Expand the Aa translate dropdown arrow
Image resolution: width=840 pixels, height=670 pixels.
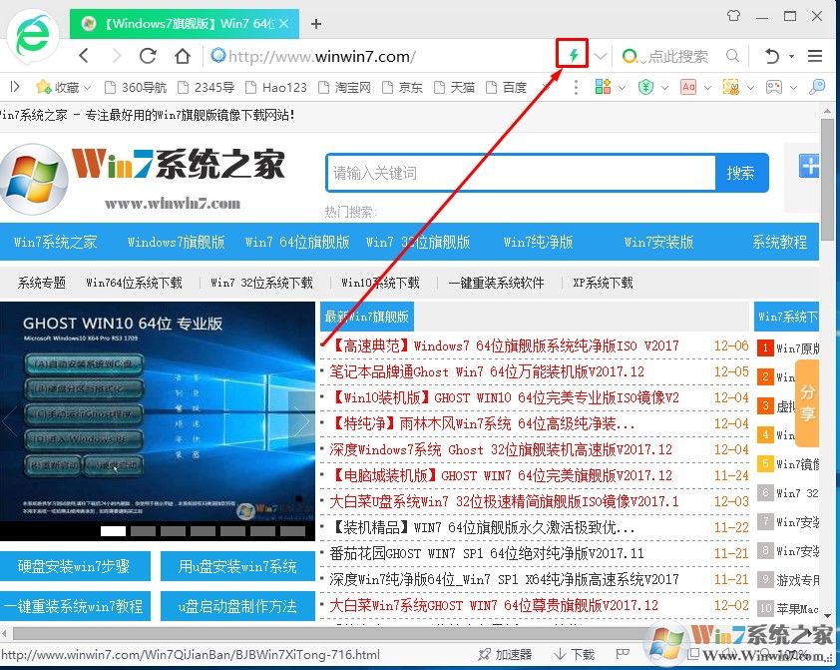[707, 87]
